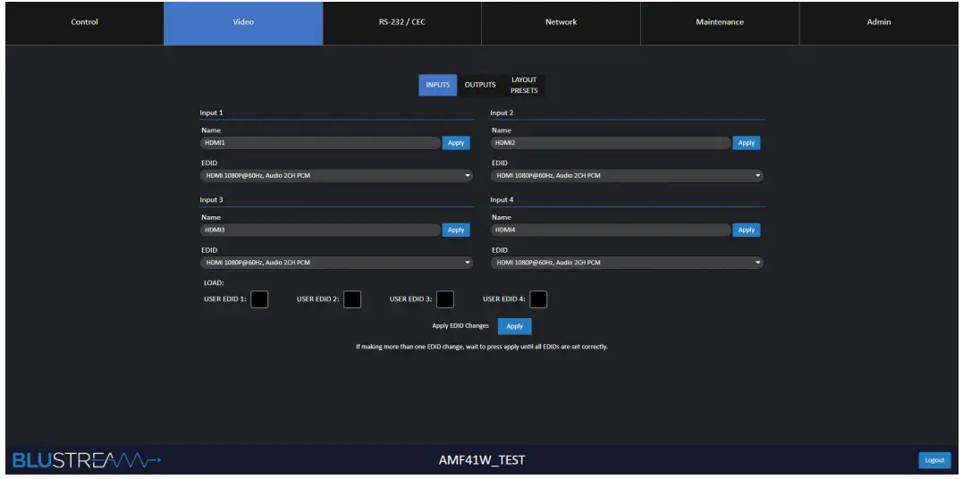The image size is (963, 479).
Task: Click the USER EDID 3 load box
Action: click(444, 299)
